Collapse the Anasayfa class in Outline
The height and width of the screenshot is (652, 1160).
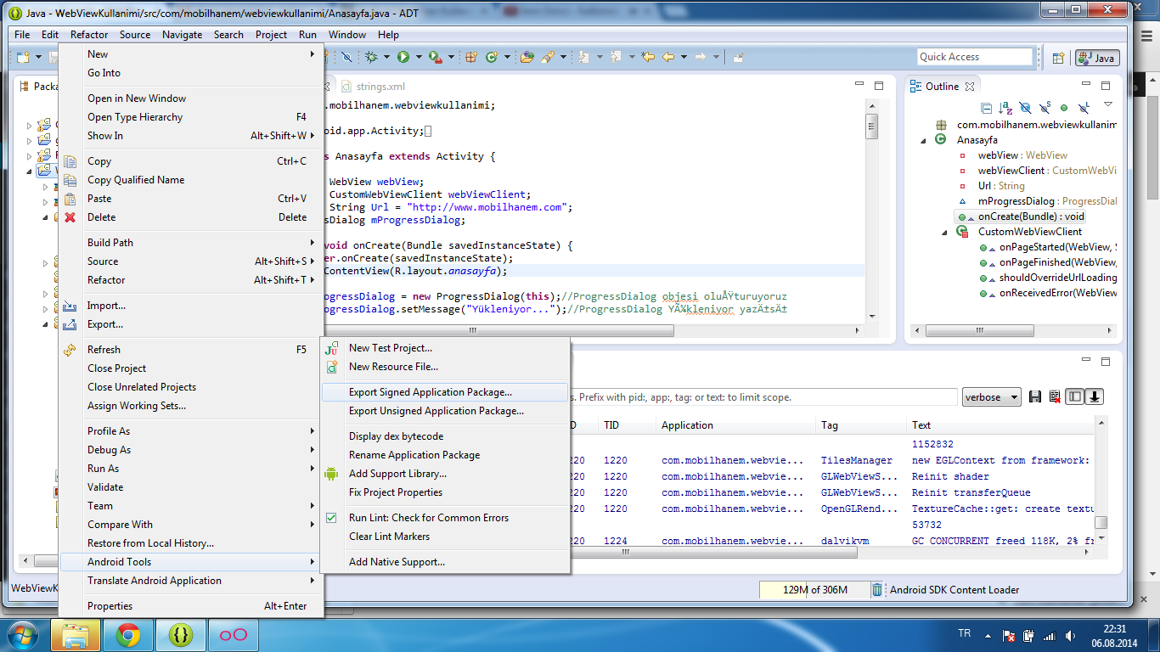tap(924, 140)
